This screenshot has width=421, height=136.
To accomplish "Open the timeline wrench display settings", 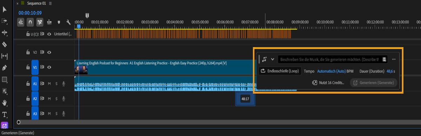I will pyautogui.click(x=68, y=22).
